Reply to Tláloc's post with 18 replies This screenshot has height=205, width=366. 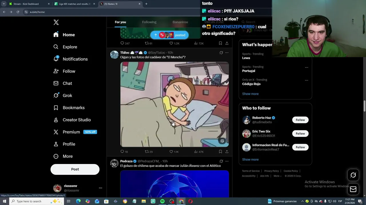[x=124, y=152]
